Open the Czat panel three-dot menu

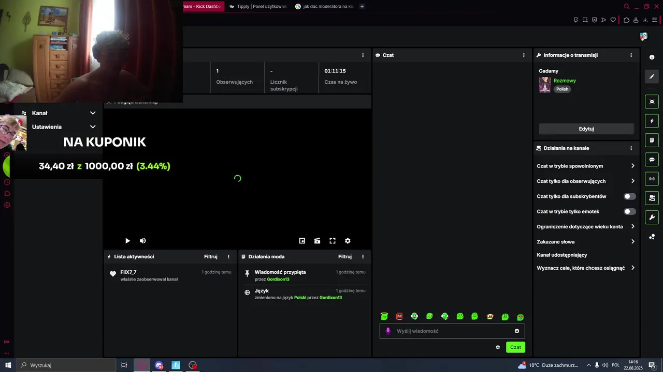(524, 55)
